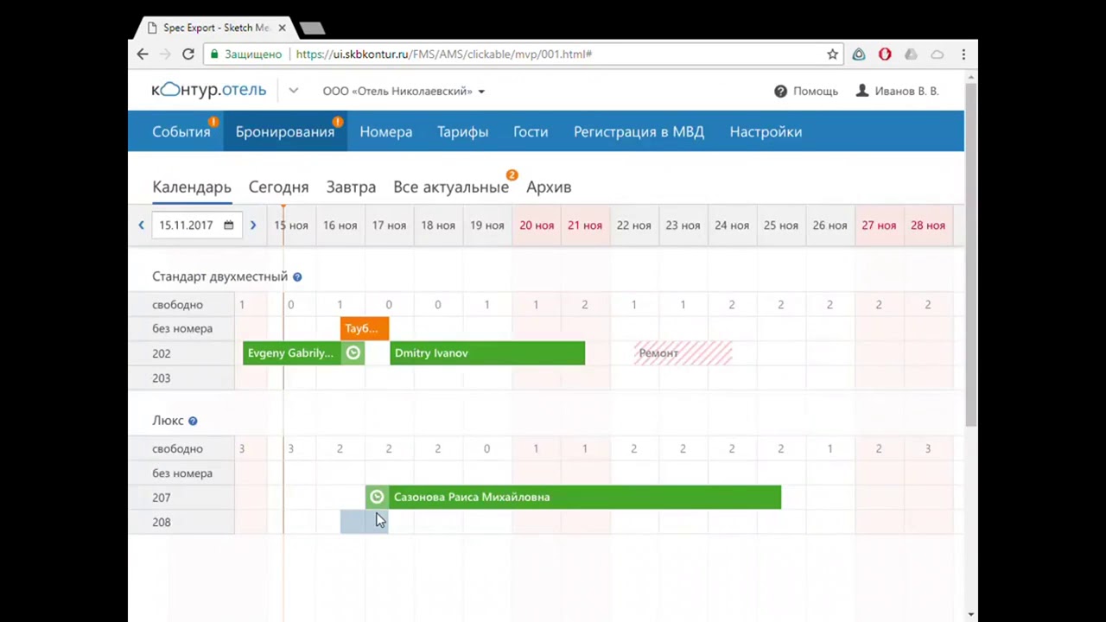Click user name Иванов В. В.
Viewport: 1106px width, 622px height.
[x=906, y=91]
